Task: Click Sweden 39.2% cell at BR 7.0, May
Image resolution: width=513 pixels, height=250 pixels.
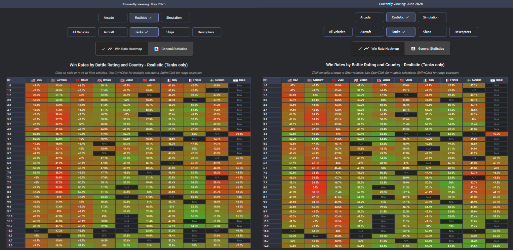Action: (x=217, y=173)
